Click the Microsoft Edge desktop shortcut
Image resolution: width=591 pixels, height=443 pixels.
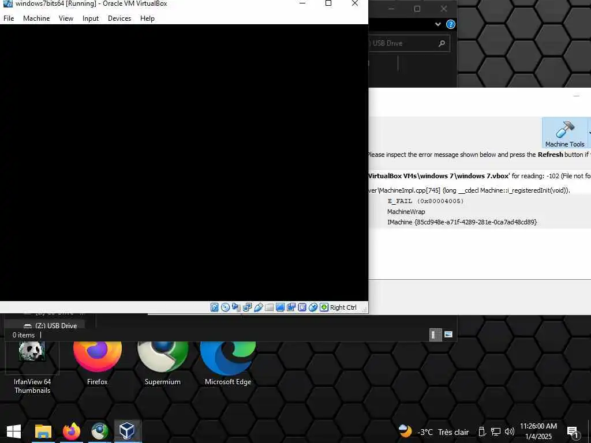point(228,363)
